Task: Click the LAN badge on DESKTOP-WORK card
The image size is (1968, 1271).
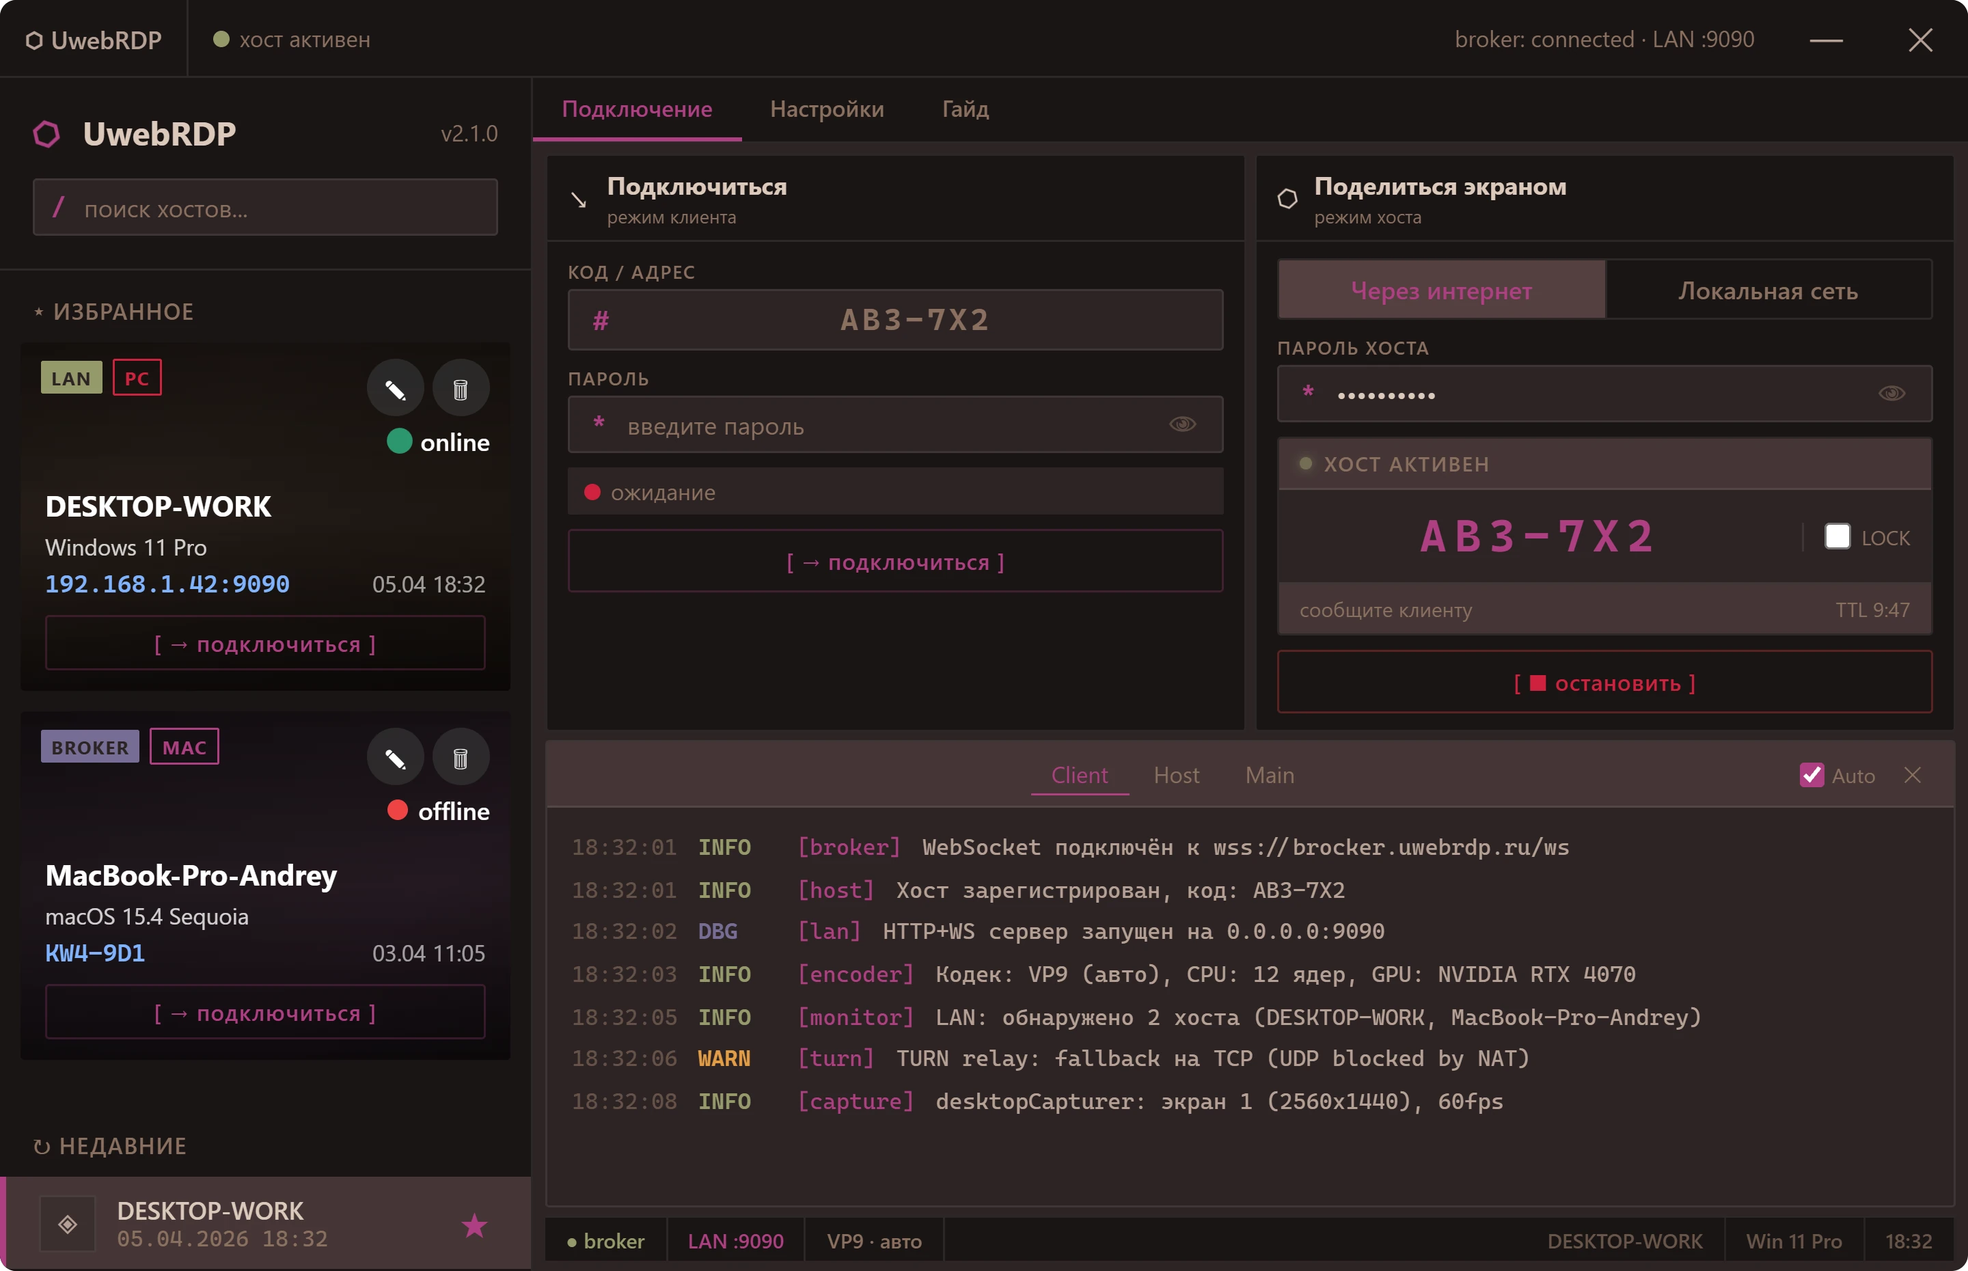Action: (72, 378)
